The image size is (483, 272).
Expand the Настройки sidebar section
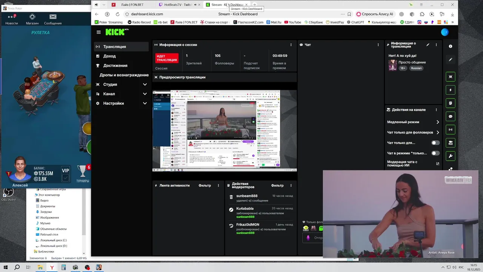click(x=145, y=103)
